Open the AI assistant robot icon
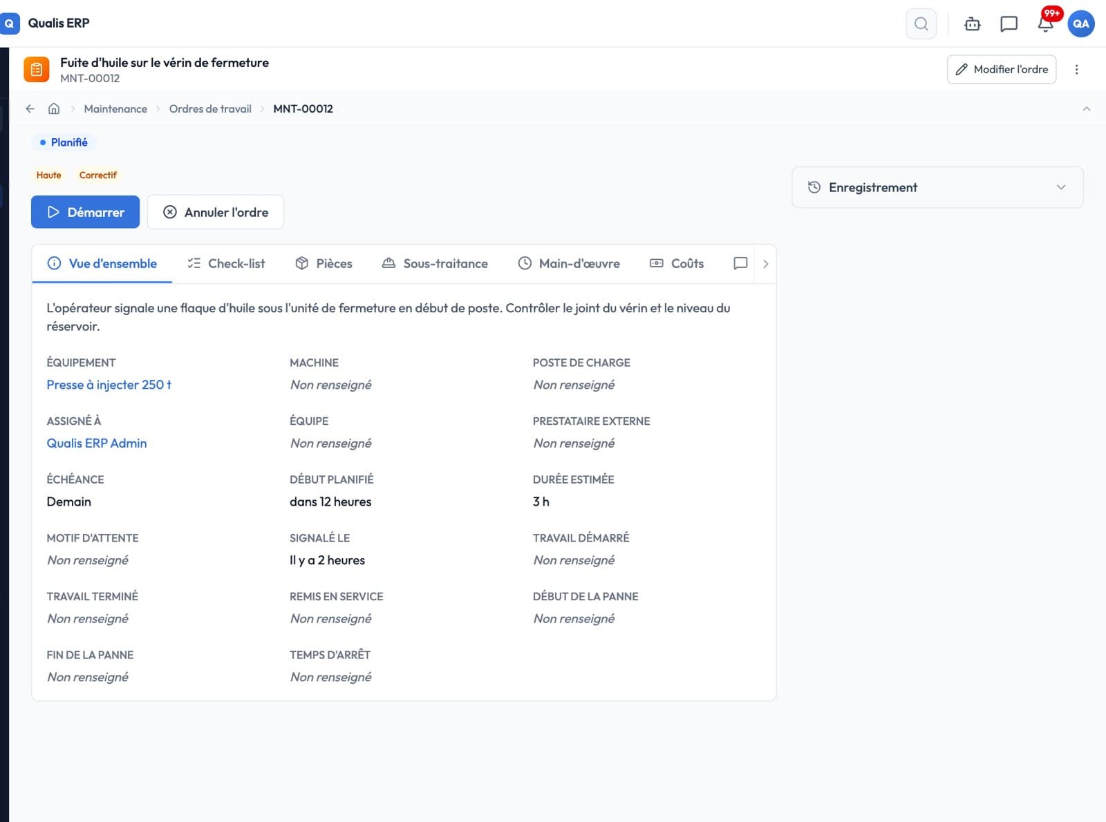The width and height of the screenshot is (1106, 822). pos(972,24)
